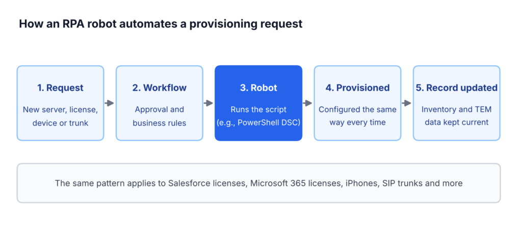Select the '5. Record updated' step card
Image resolution: width=522 pixels, height=233 pixels.
(x=456, y=103)
